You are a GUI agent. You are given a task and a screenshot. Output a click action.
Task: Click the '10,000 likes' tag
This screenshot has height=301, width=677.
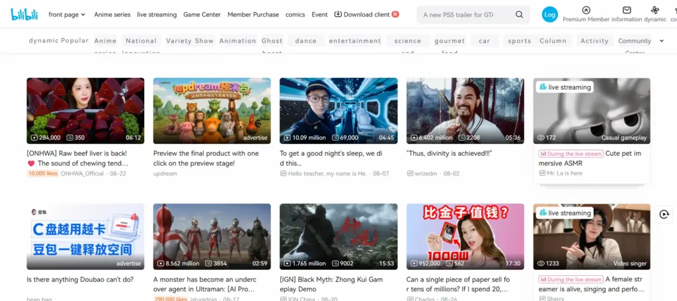point(43,174)
